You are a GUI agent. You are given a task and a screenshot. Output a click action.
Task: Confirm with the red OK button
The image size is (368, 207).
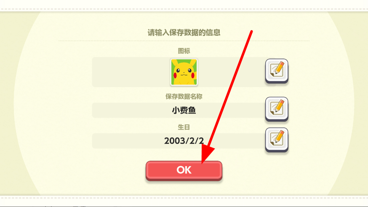point(184,170)
